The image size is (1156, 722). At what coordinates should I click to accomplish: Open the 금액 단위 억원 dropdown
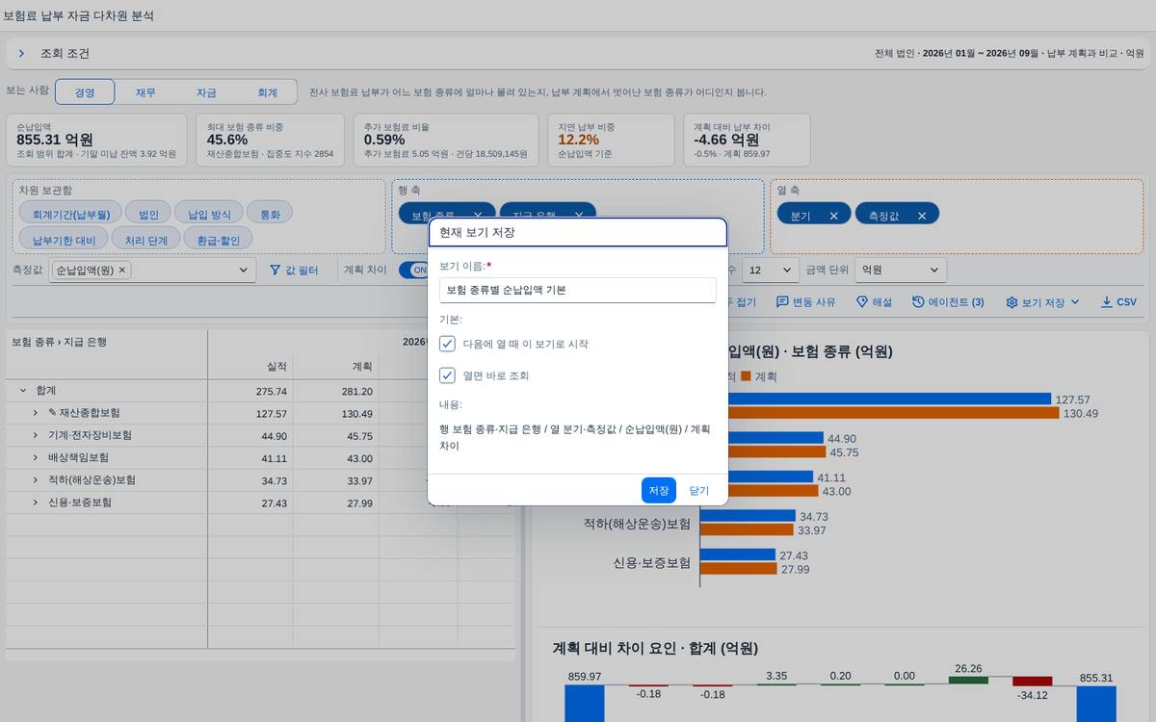[x=901, y=271]
